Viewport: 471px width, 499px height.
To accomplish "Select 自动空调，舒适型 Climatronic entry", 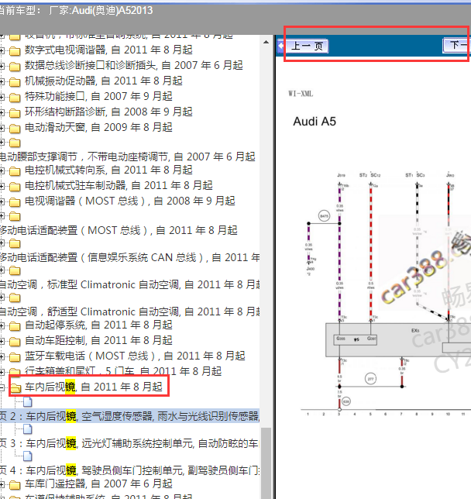I will pos(130,311).
